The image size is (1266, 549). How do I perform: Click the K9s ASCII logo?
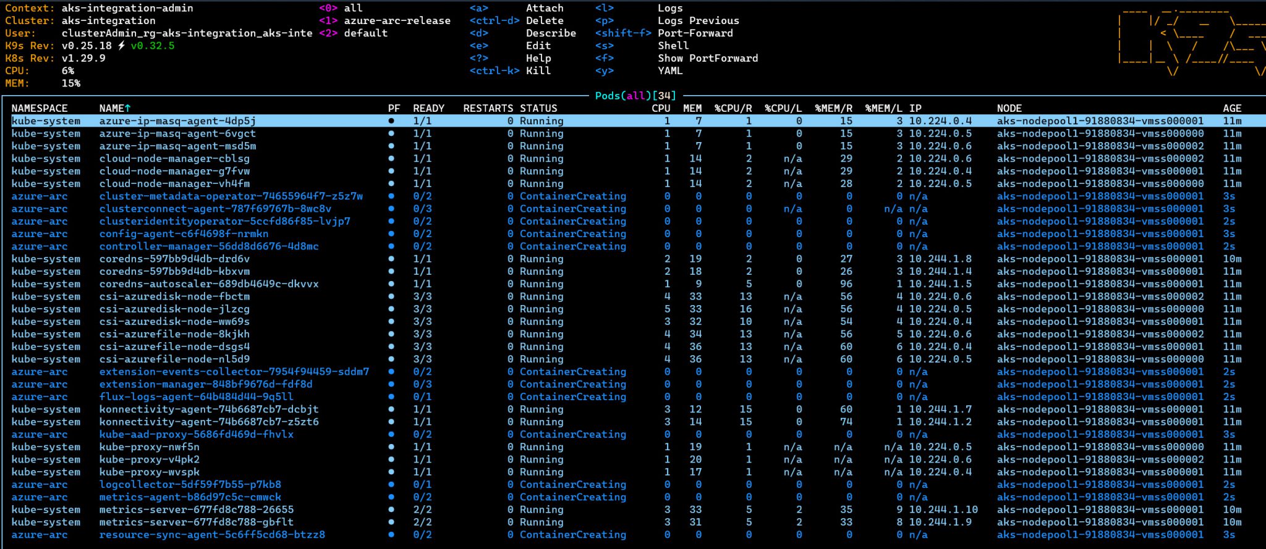[1190, 41]
